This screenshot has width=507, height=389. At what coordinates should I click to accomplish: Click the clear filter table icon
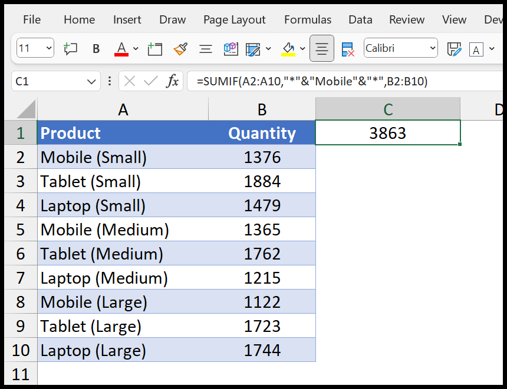348,49
